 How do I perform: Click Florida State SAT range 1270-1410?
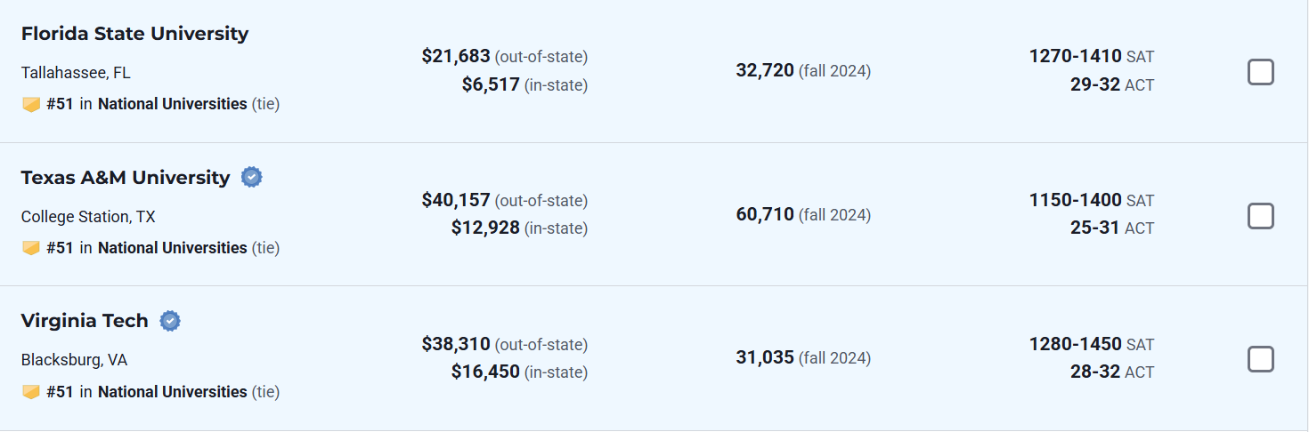pos(1075,56)
